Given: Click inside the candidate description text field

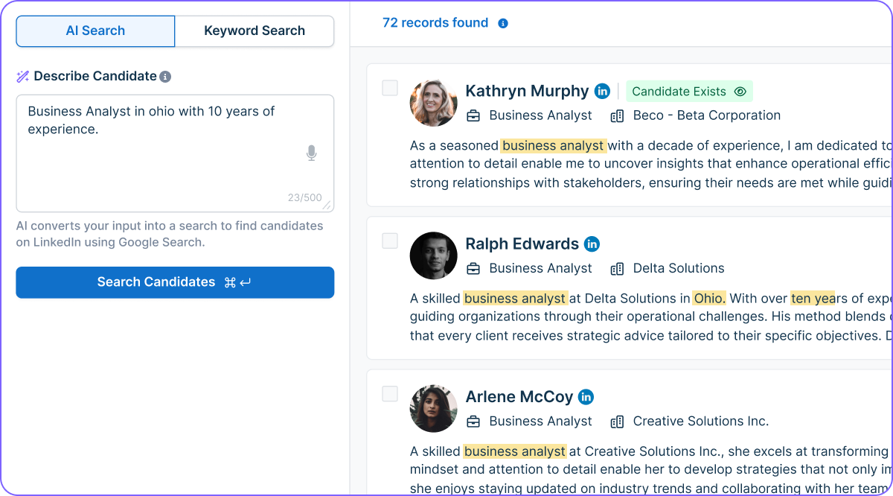Looking at the screenshot, I should (x=175, y=153).
